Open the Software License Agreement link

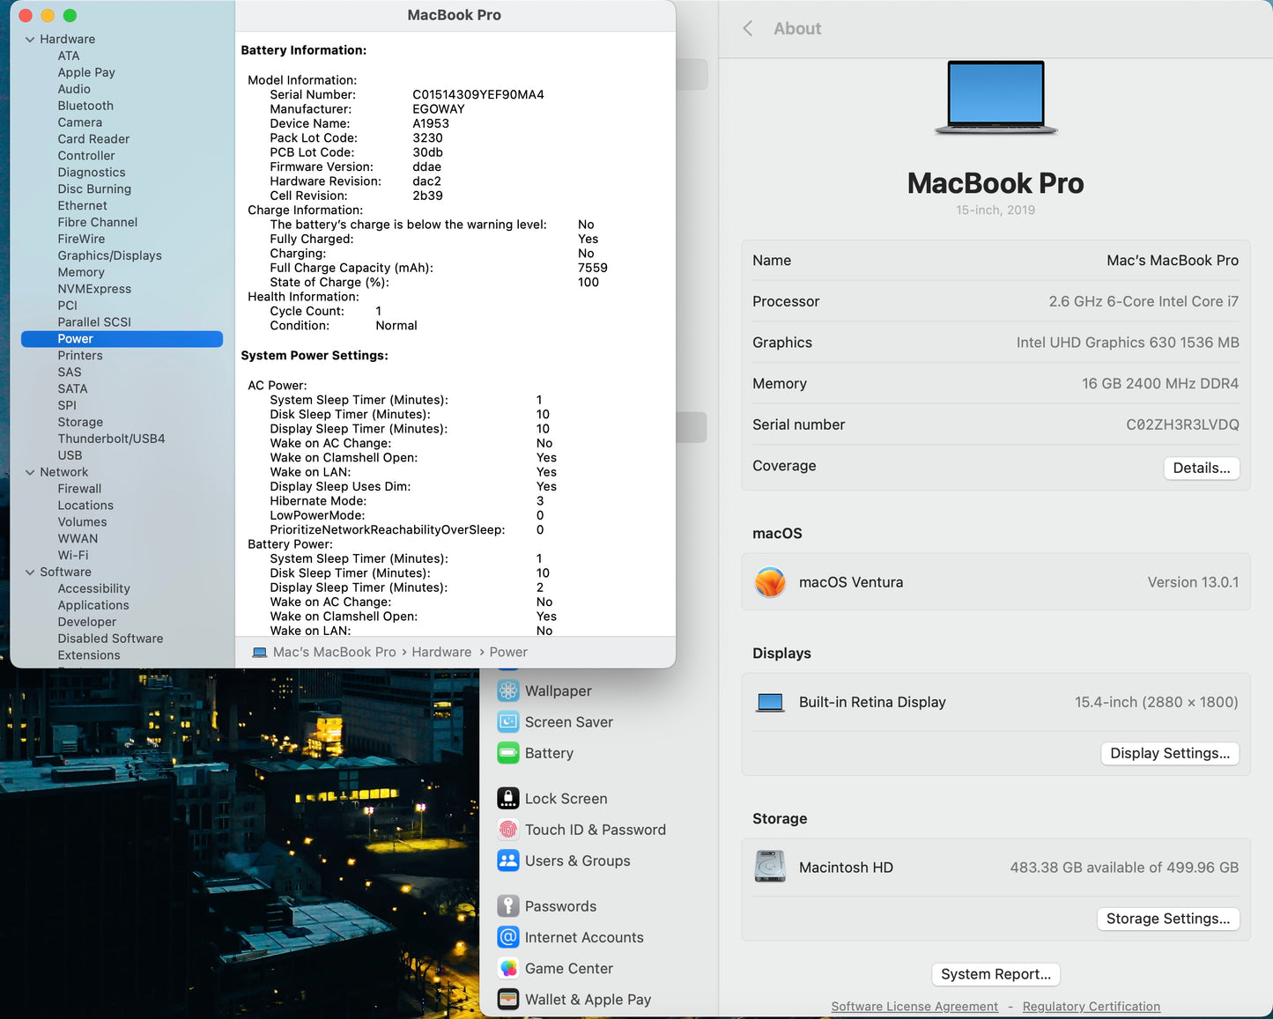click(x=914, y=1006)
